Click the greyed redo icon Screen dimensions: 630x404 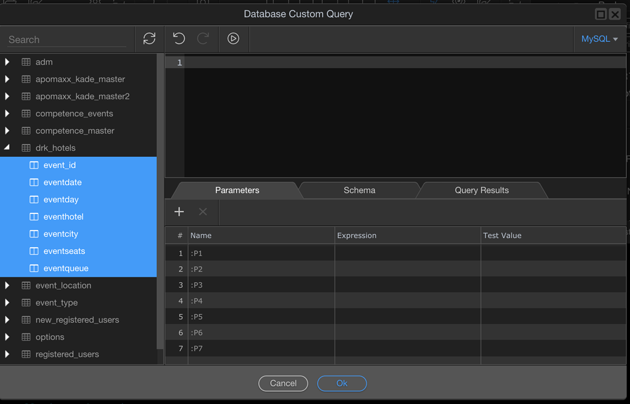[x=205, y=38]
